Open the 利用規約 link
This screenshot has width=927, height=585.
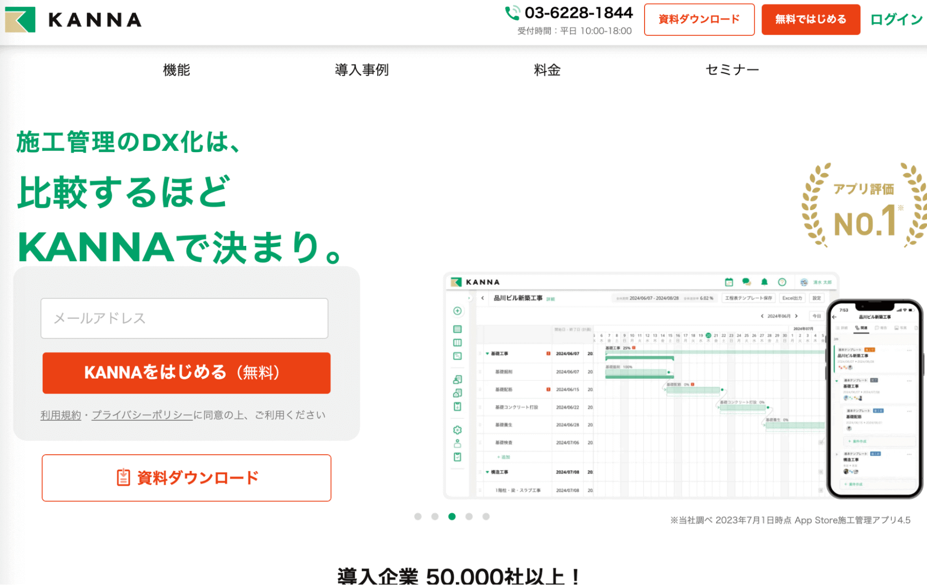[61, 415]
